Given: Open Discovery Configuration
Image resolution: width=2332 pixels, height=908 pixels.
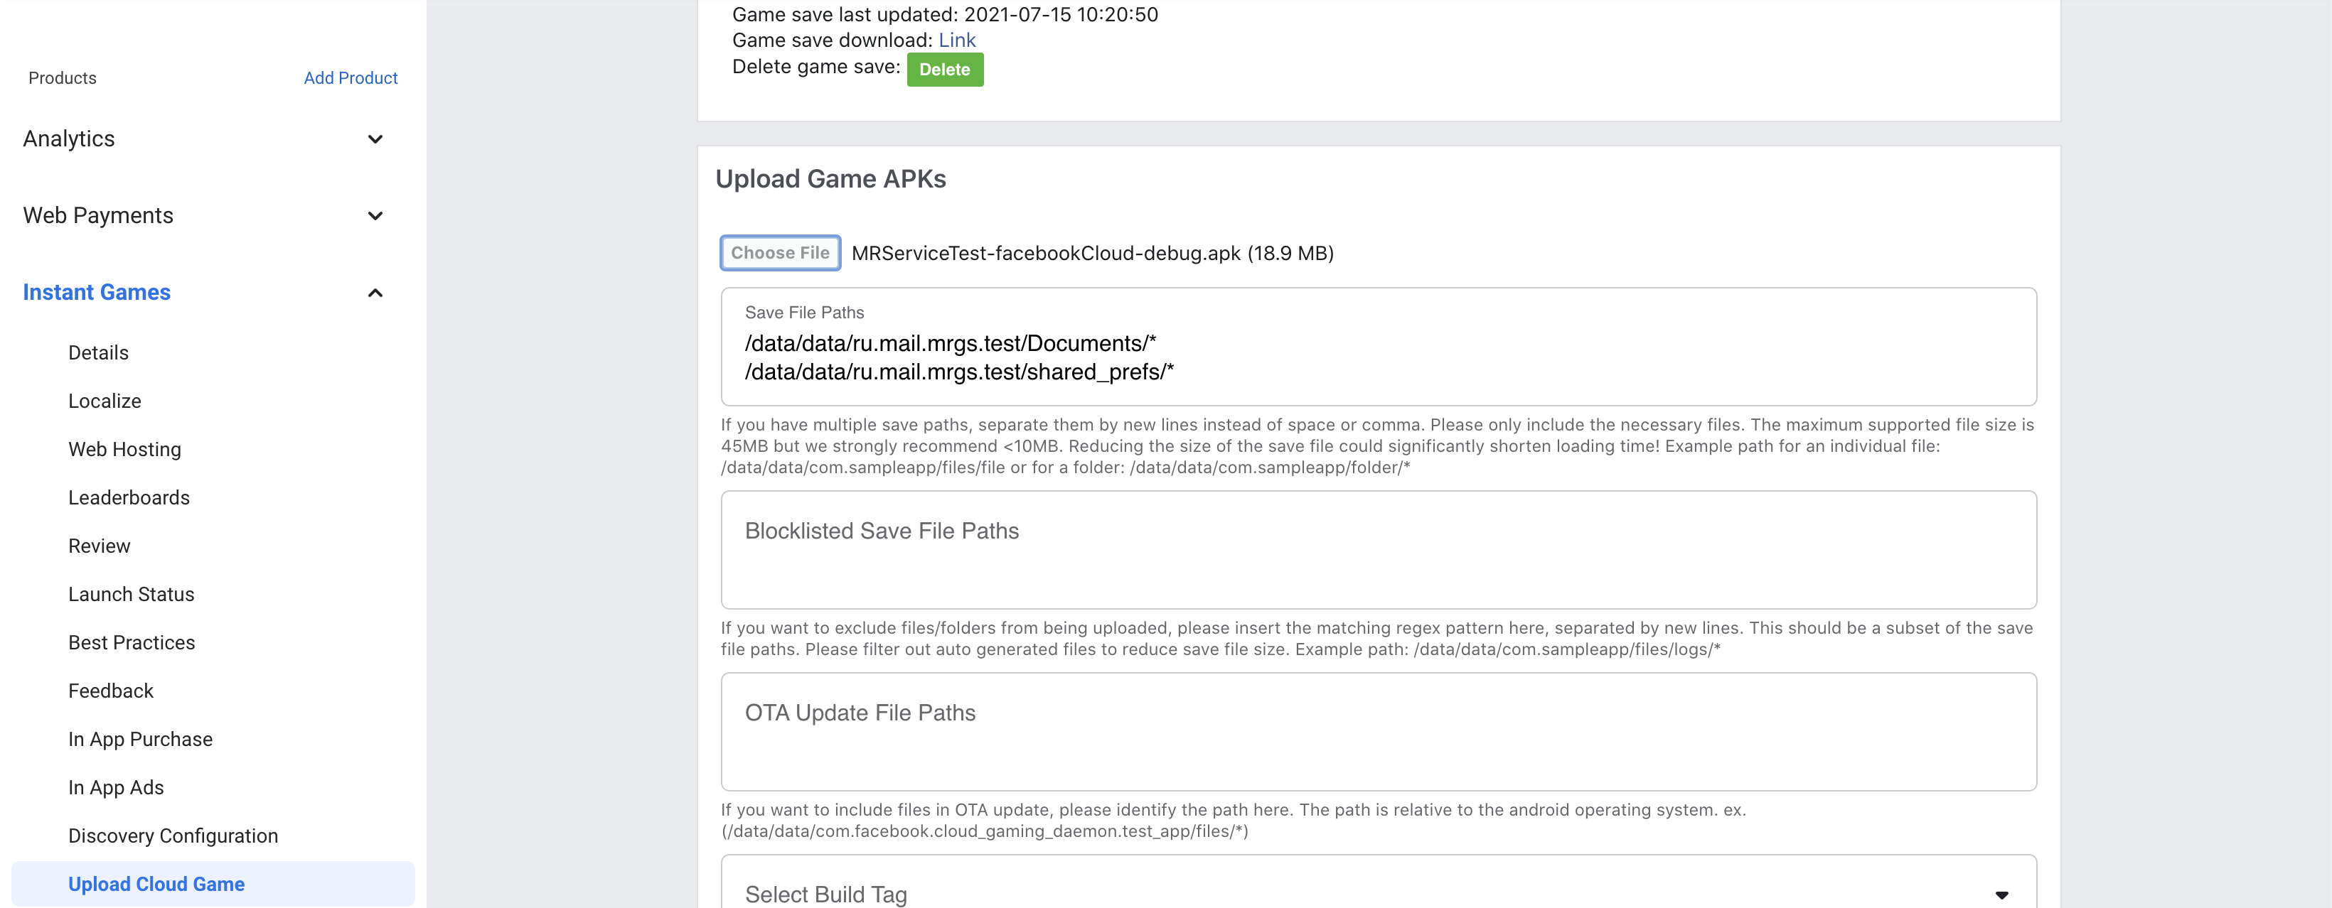Looking at the screenshot, I should click(x=173, y=836).
